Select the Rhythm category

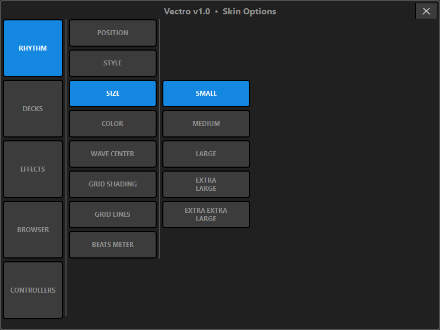coord(33,48)
